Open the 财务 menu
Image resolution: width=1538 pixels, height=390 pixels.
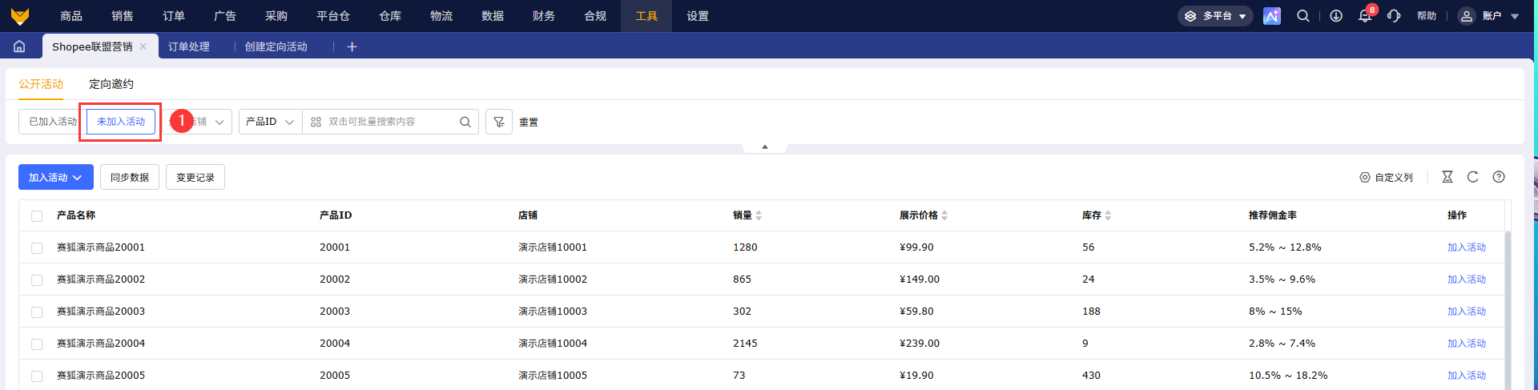544,16
